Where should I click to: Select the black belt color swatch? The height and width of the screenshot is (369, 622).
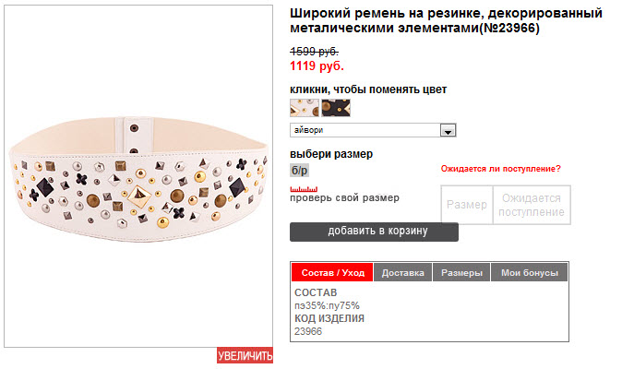point(336,108)
